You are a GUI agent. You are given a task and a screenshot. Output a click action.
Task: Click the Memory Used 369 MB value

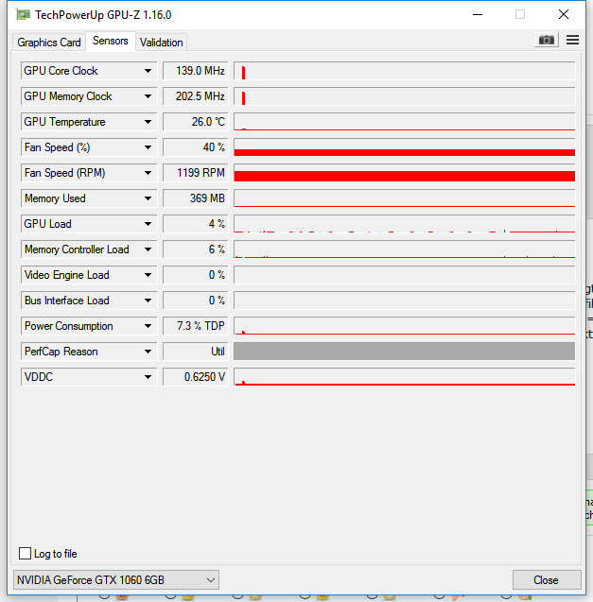point(195,198)
